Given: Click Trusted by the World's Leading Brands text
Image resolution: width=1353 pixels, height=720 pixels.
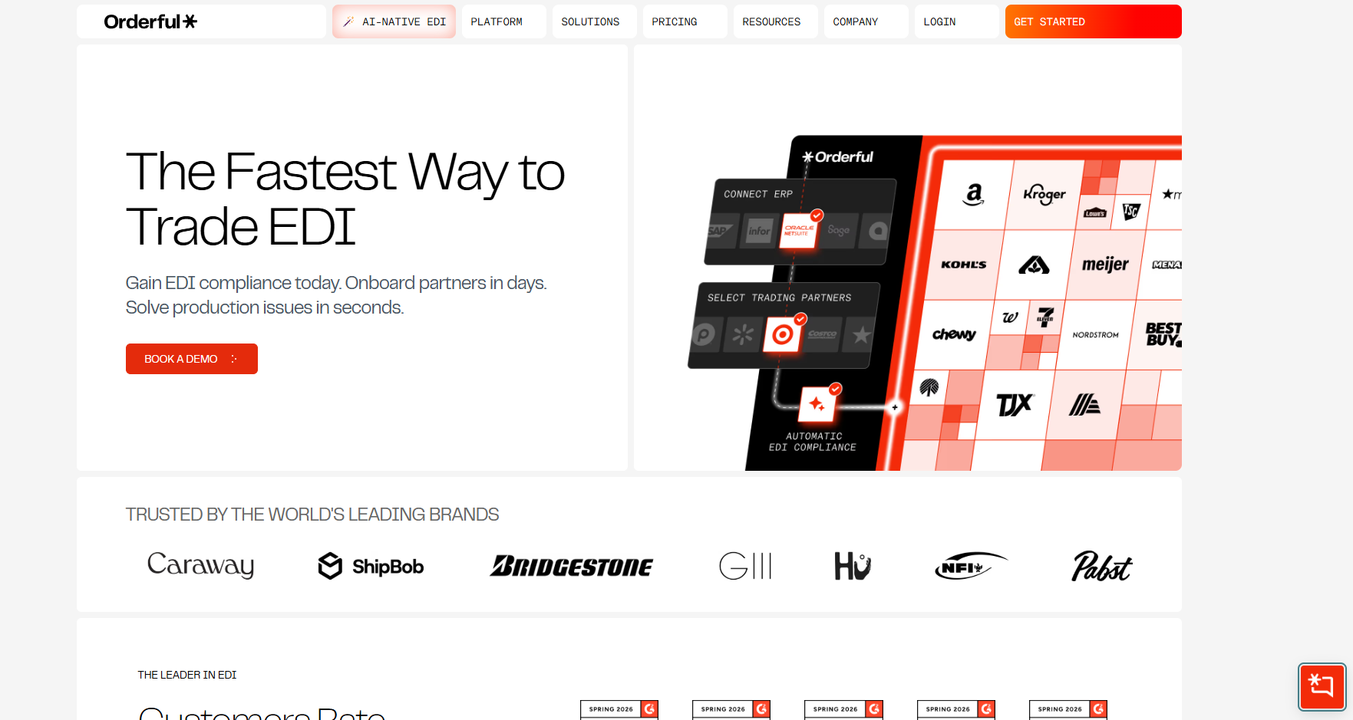Looking at the screenshot, I should pos(312,515).
